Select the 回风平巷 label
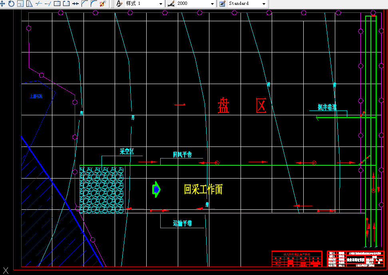The height and width of the screenshot is (275, 388). pos(182,155)
